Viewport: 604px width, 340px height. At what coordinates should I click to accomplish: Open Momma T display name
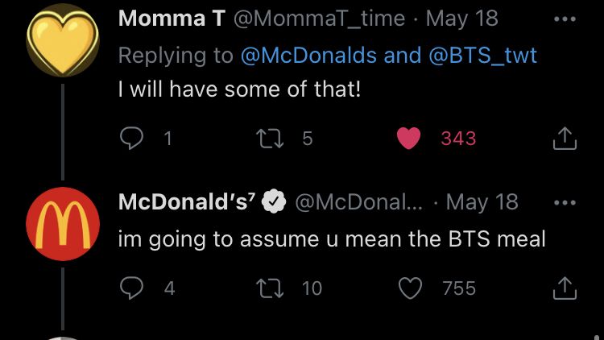point(172,18)
